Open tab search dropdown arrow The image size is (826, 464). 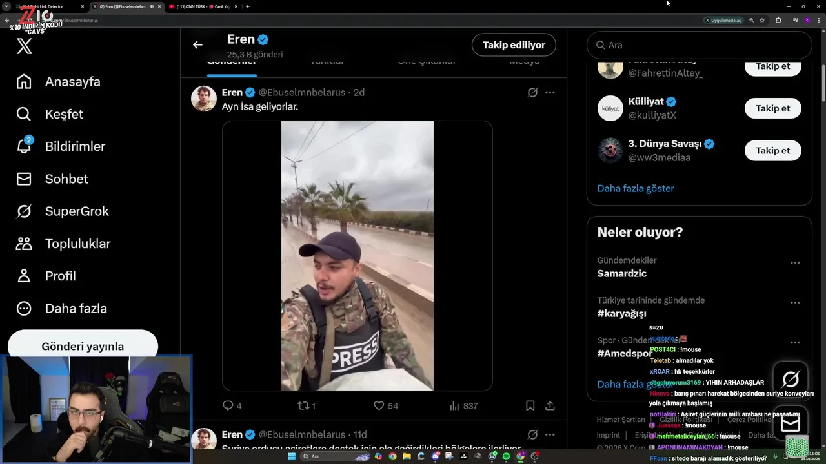[6, 6]
